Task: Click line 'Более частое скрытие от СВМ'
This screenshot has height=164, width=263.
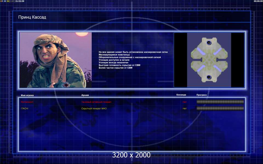Action: point(116,68)
